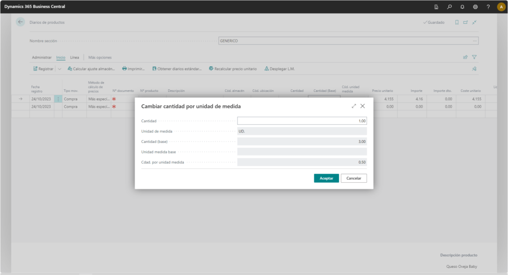Image resolution: width=508 pixels, height=275 pixels.
Task: Click the filter funnel icon
Action: click(x=474, y=57)
